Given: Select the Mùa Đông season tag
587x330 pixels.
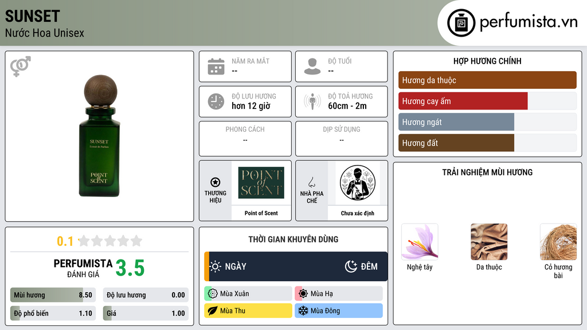Looking at the screenshot, I should pyautogui.click(x=339, y=311).
